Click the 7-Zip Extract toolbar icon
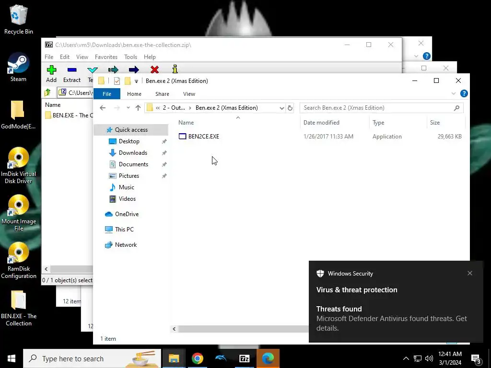Viewport: 491px width, 368px height. (x=72, y=69)
